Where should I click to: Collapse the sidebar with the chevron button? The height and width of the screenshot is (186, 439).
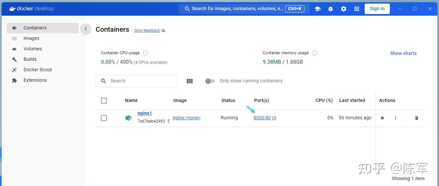[86, 29]
